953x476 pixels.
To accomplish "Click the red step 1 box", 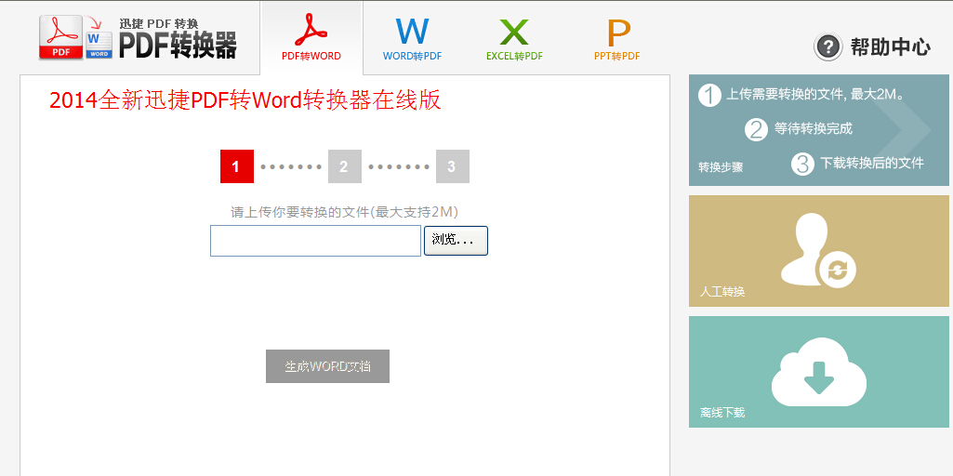I will pos(237,166).
